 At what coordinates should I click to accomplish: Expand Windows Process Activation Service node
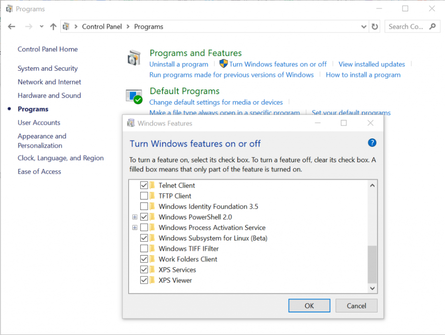coord(135,227)
